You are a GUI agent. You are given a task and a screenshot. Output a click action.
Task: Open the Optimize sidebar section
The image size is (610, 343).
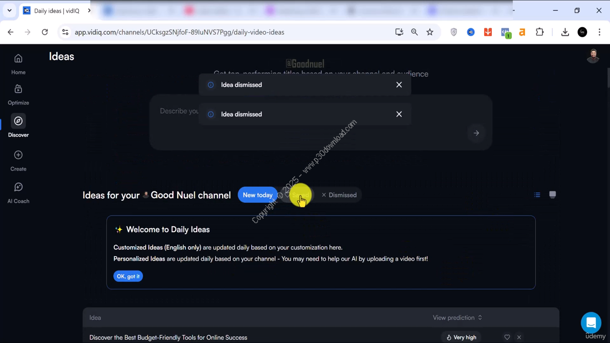[x=18, y=94]
